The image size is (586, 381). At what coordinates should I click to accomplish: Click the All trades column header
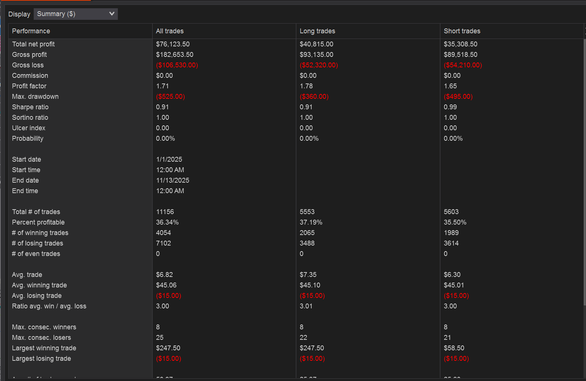pyautogui.click(x=170, y=31)
